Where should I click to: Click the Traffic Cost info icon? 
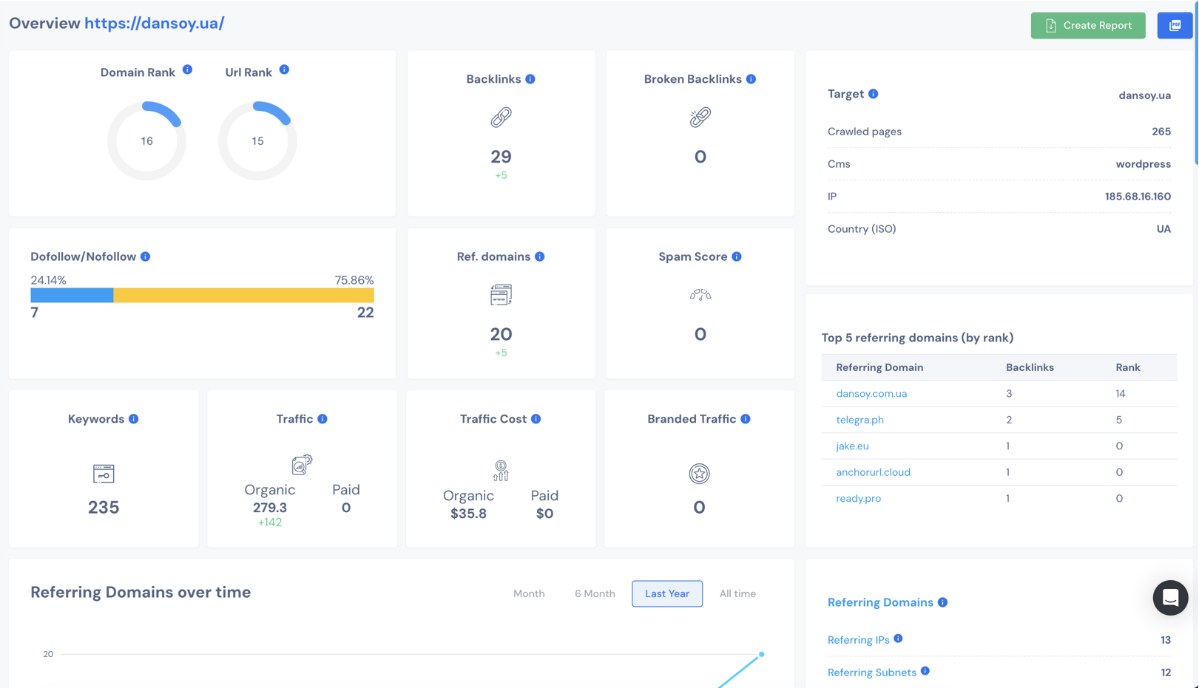[536, 419]
